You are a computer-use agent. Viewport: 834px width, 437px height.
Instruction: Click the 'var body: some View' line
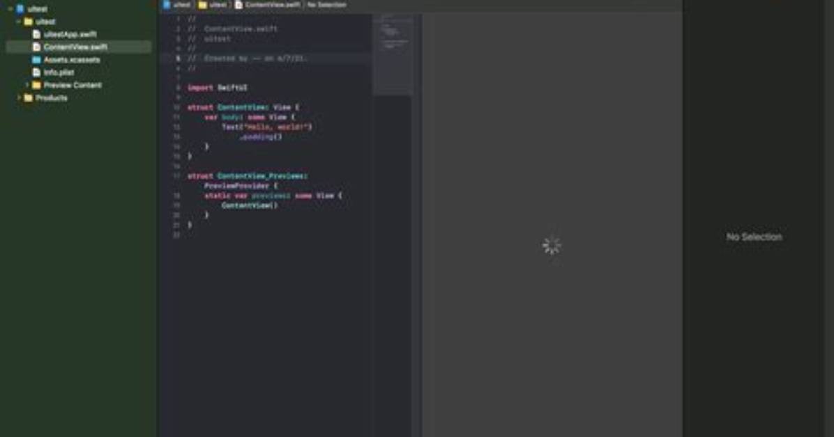250,117
